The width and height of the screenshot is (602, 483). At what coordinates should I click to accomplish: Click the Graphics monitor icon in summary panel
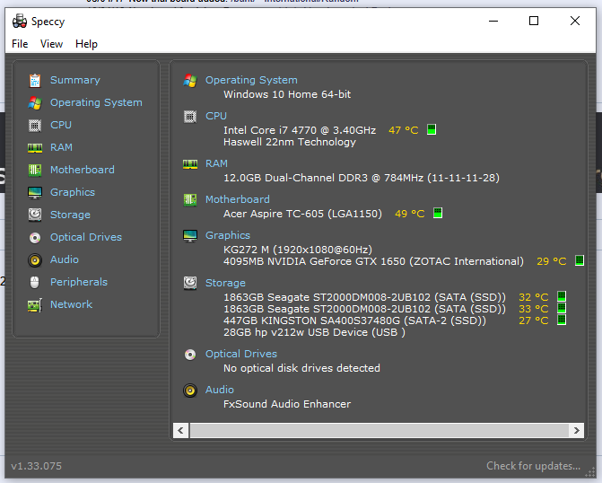click(x=190, y=235)
